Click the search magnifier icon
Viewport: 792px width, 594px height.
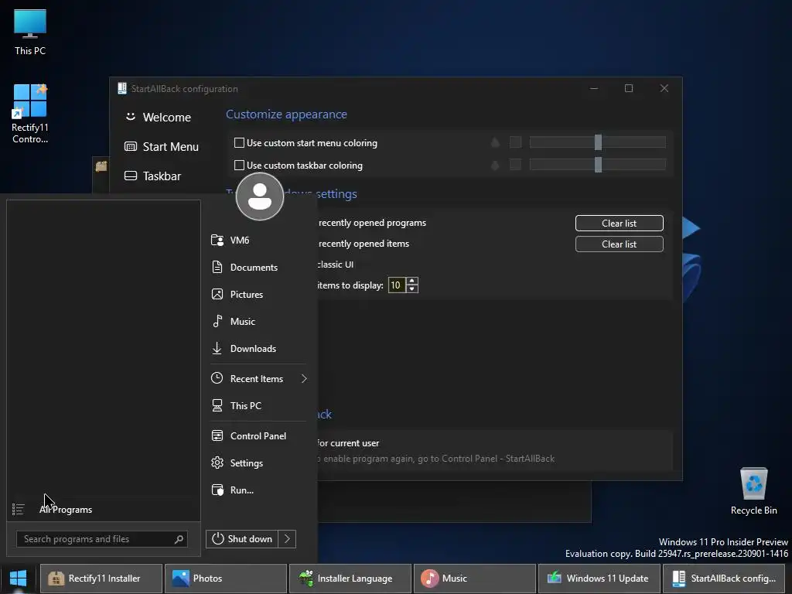[179, 539]
